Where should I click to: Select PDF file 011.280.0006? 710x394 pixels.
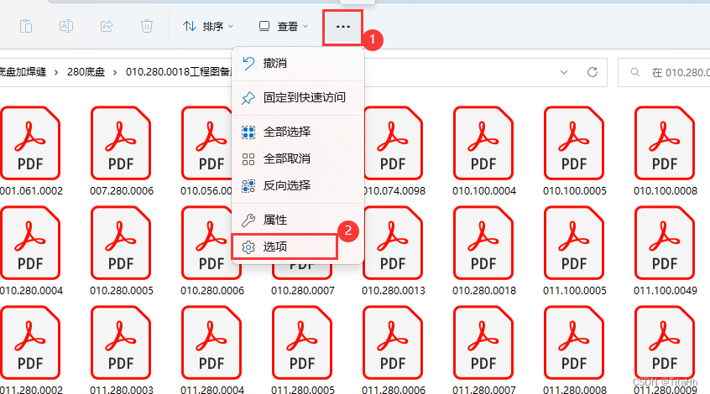pos(393,350)
